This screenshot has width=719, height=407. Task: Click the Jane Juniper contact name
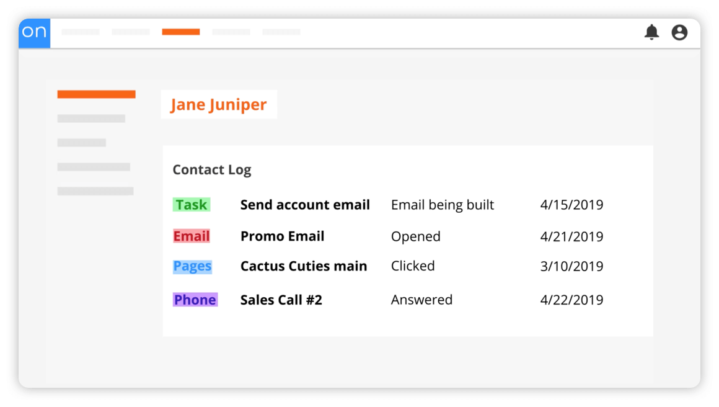218,104
